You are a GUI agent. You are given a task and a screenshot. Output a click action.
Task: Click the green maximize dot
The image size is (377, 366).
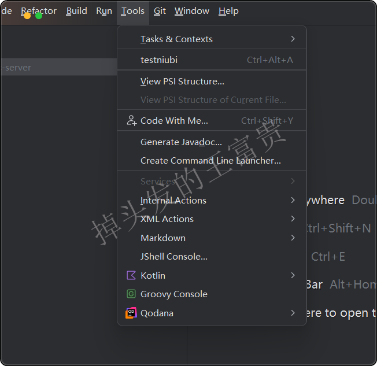point(39,16)
